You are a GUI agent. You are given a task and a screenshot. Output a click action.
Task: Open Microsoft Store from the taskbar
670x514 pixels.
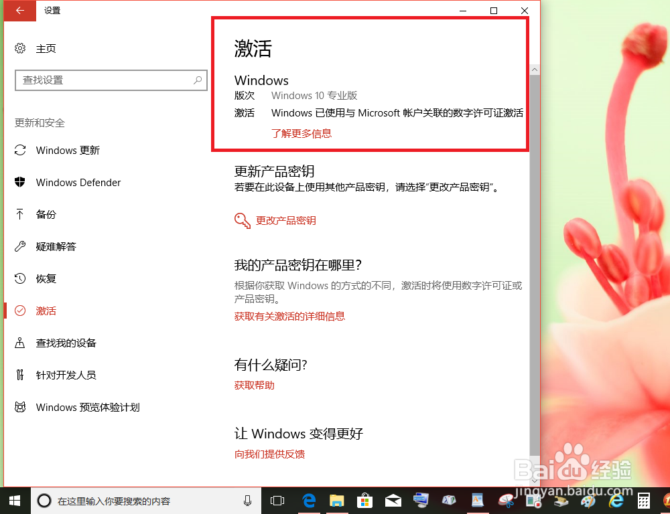click(x=365, y=500)
